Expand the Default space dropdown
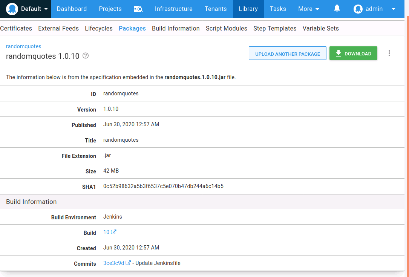409x277 pixels. click(x=46, y=9)
